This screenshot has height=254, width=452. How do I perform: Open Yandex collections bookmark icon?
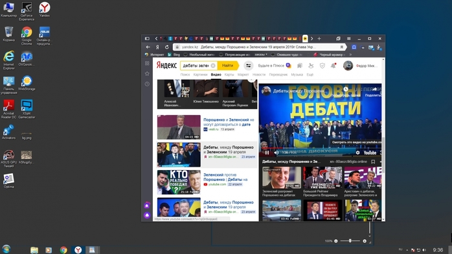(x=300, y=66)
